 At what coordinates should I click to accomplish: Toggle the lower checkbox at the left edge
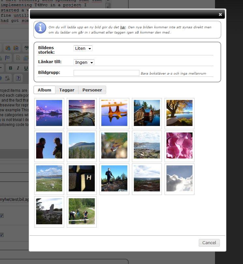[x=2, y=235]
